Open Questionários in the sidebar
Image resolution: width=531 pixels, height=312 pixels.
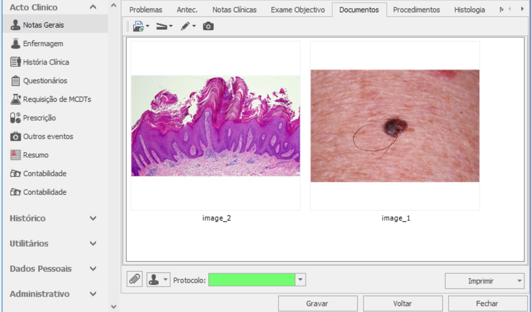pos(45,81)
